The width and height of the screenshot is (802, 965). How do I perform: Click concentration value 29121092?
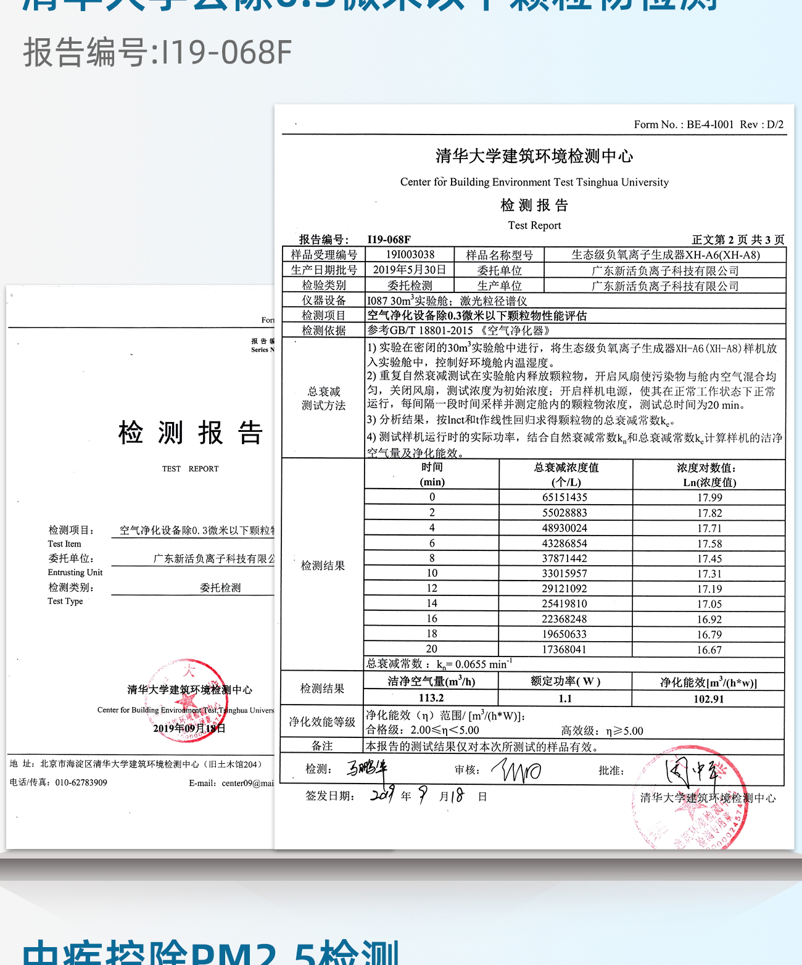[x=564, y=589]
